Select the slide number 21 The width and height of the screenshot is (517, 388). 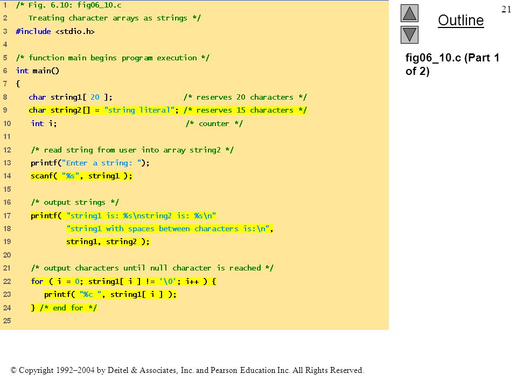506,9
